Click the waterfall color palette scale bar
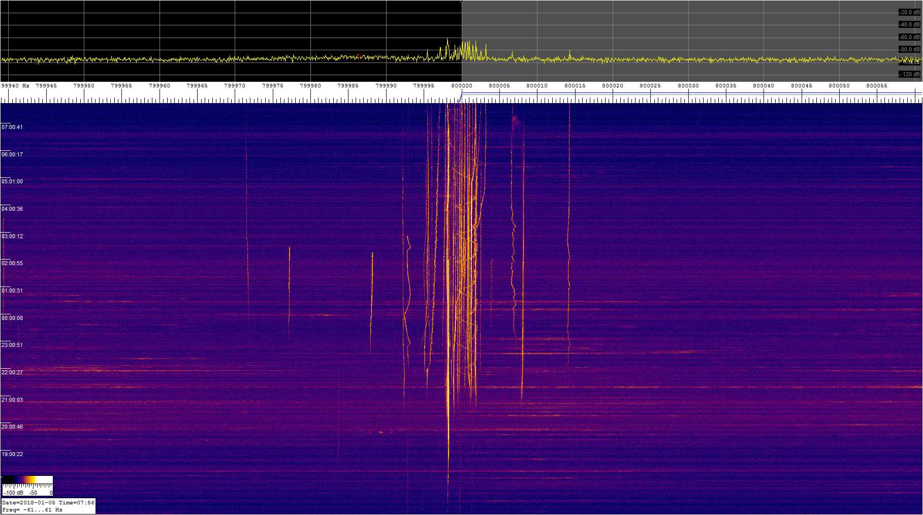Image resolution: width=923 pixels, height=515 pixels. (x=27, y=480)
